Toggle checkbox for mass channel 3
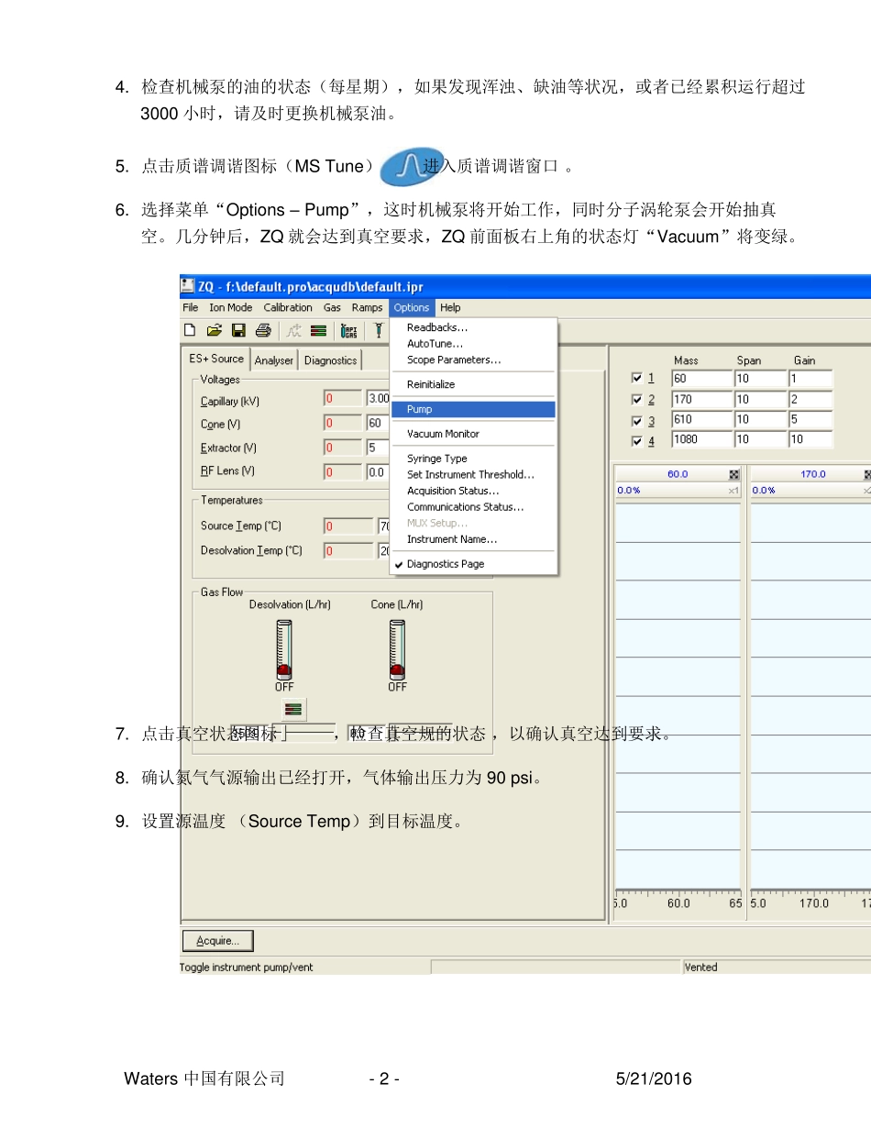Image resolution: width=871 pixels, height=1128 pixels. point(637,421)
